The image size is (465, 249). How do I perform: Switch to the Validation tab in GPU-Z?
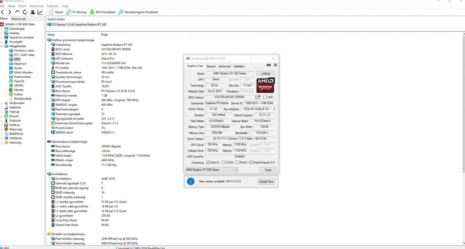tap(239, 66)
